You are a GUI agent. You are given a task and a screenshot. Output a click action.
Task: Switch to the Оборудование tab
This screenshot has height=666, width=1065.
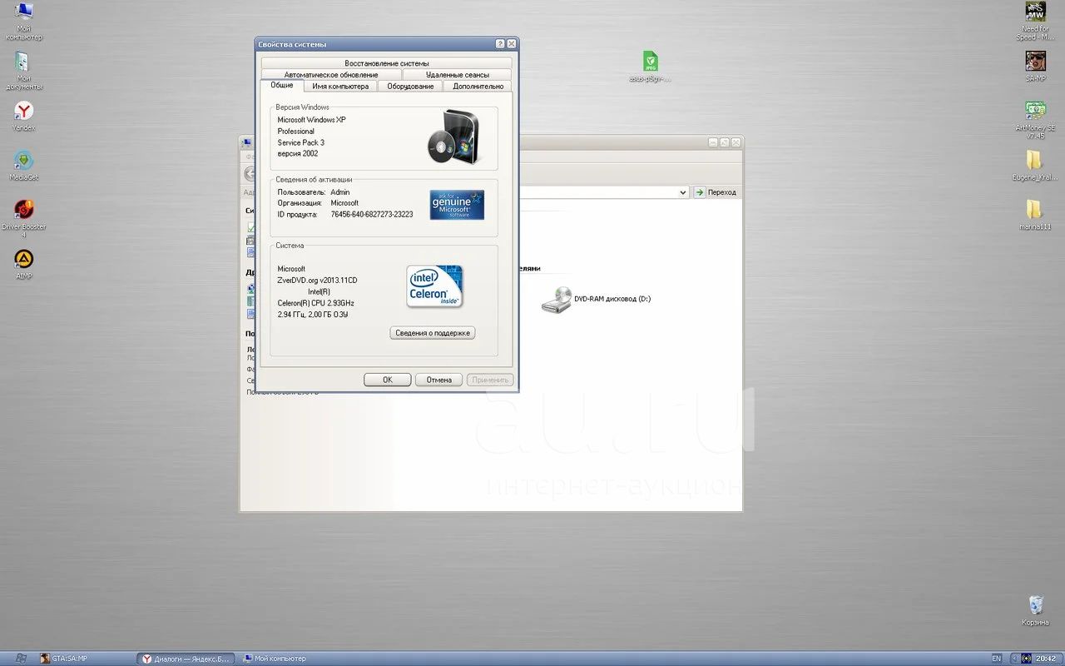(410, 87)
